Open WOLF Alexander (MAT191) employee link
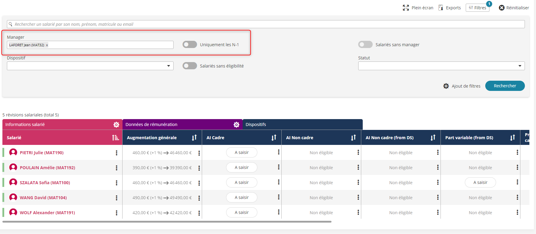The width and height of the screenshot is (536, 234). [47, 213]
